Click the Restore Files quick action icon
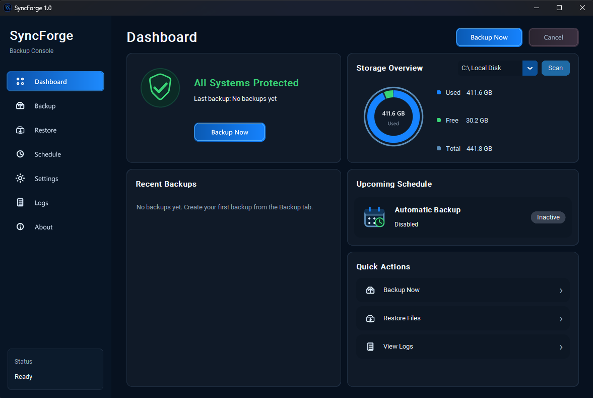The image size is (593, 398). coord(370,318)
